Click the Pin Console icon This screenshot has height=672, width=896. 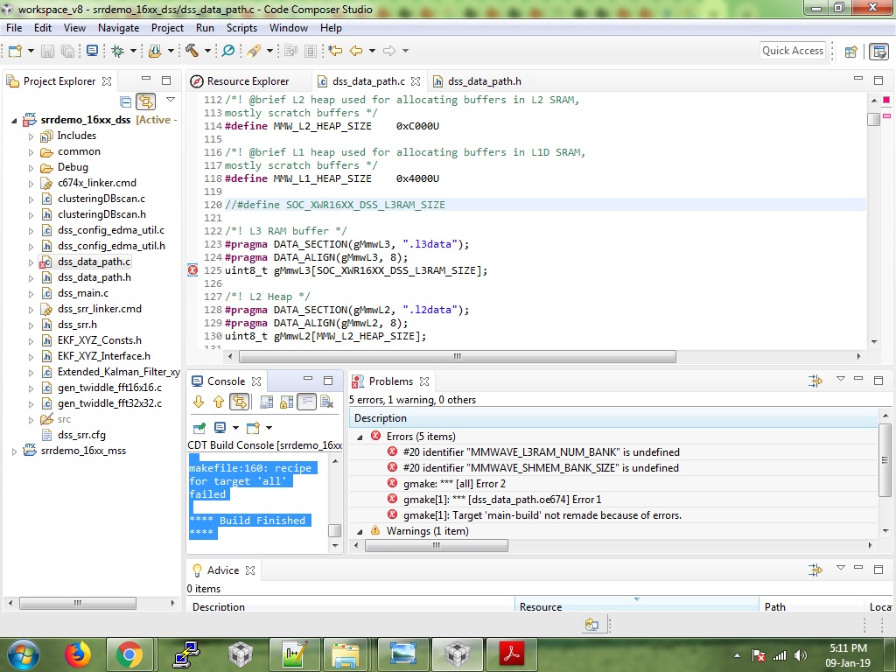point(199,428)
